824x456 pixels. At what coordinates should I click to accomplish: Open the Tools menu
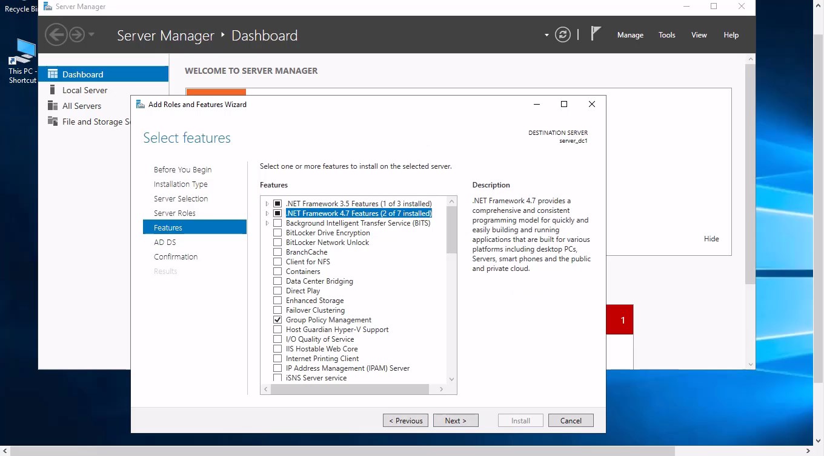[x=667, y=35]
